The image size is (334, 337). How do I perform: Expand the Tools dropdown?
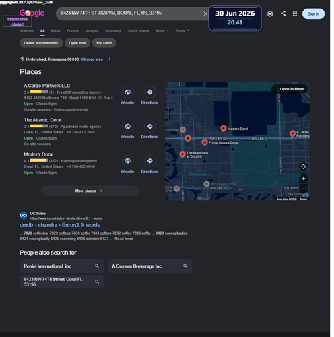pyautogui.click(x=182, y=31)
